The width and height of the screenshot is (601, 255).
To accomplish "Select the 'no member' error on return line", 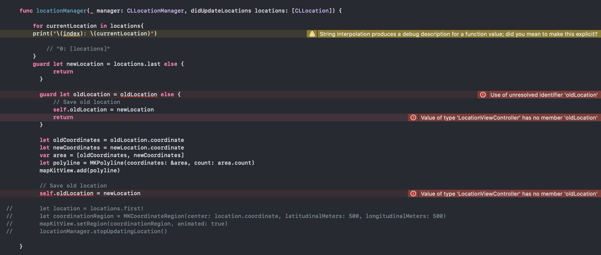I will coord(509,117).
